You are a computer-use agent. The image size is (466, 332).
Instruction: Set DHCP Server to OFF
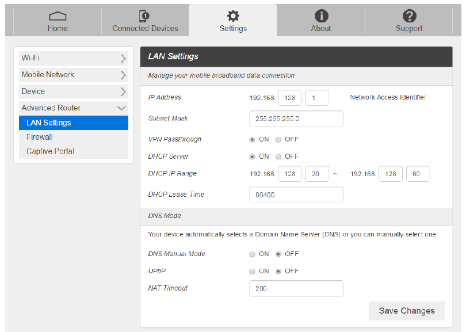tap(278, 157)
